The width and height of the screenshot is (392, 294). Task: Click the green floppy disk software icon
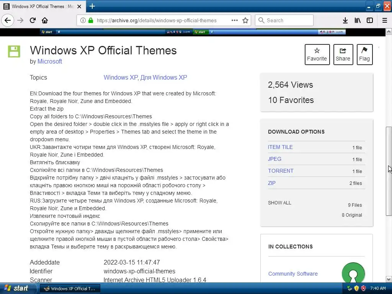(x=14, y=52)
